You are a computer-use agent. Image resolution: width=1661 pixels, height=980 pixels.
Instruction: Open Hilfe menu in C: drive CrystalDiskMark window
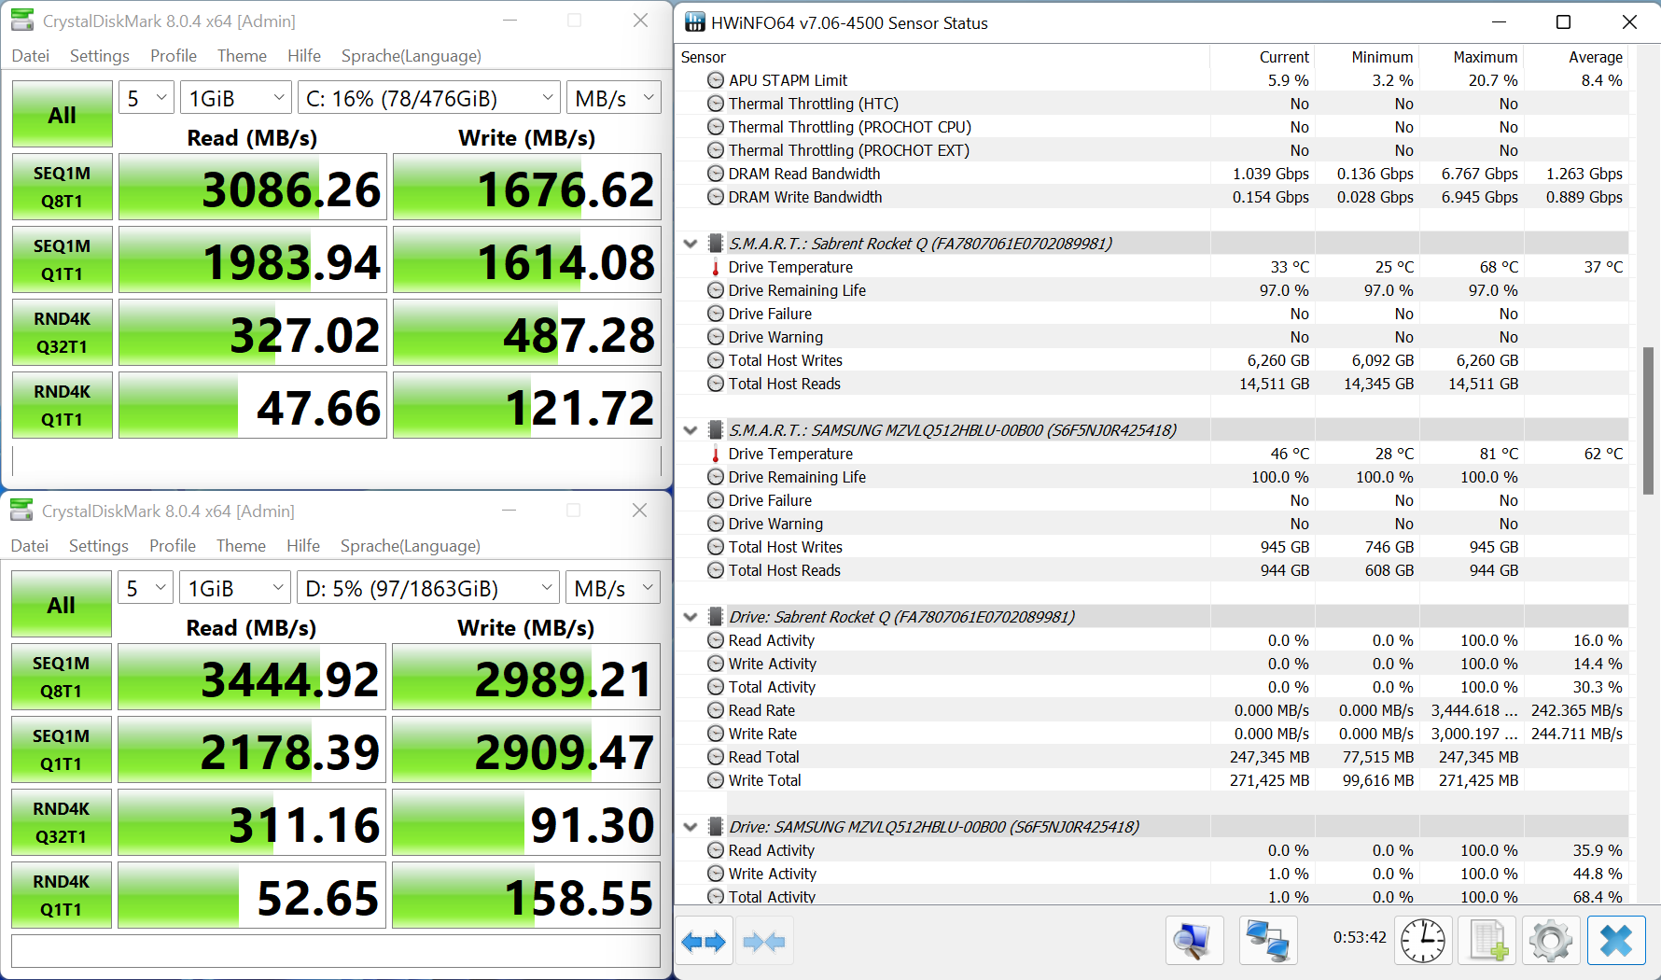[x=304, y=56]
